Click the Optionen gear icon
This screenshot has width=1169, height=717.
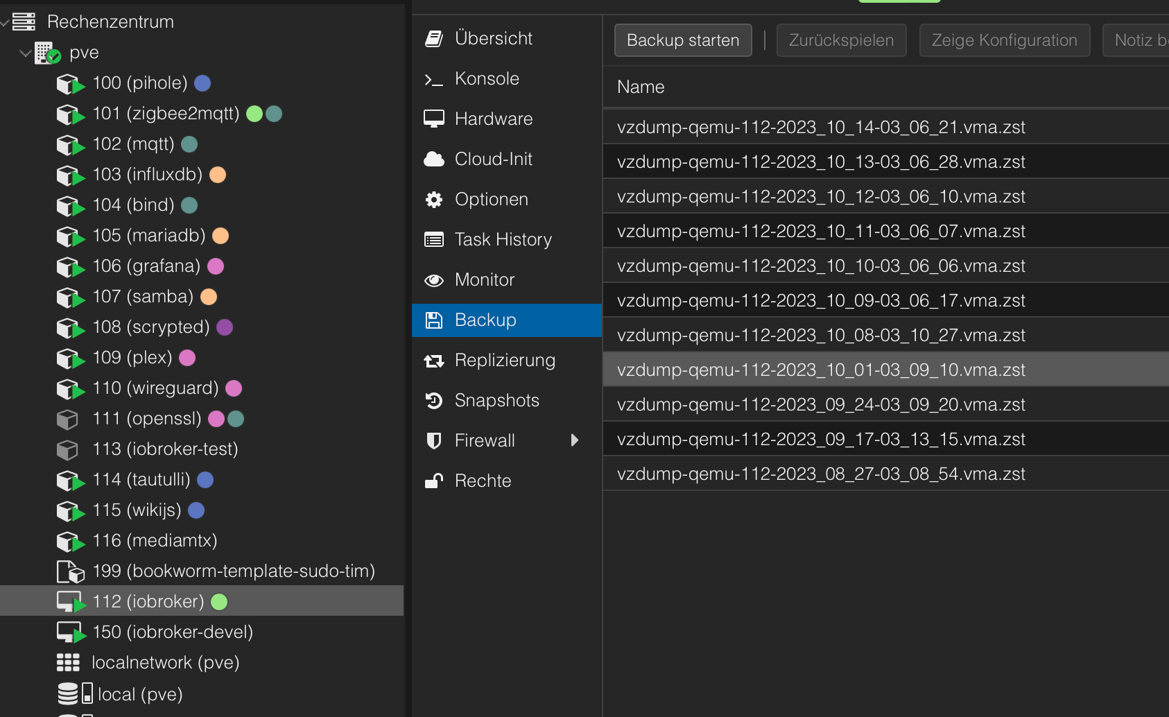(433, 200)
